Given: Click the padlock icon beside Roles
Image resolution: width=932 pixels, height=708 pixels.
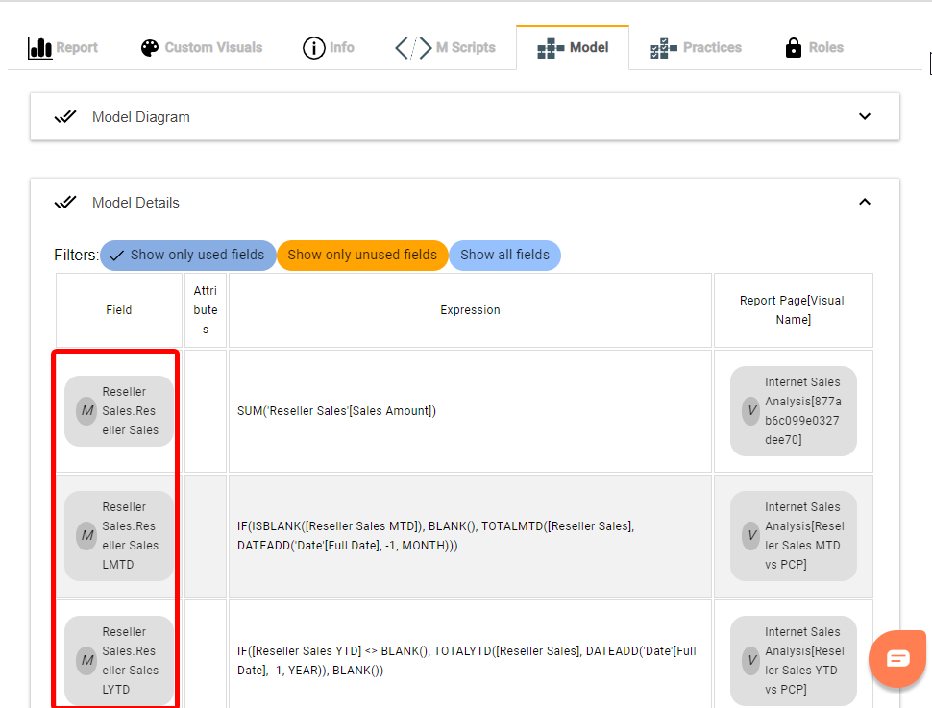Looking at the screenshot, I should pyautogui.click(x=794, y=47).
